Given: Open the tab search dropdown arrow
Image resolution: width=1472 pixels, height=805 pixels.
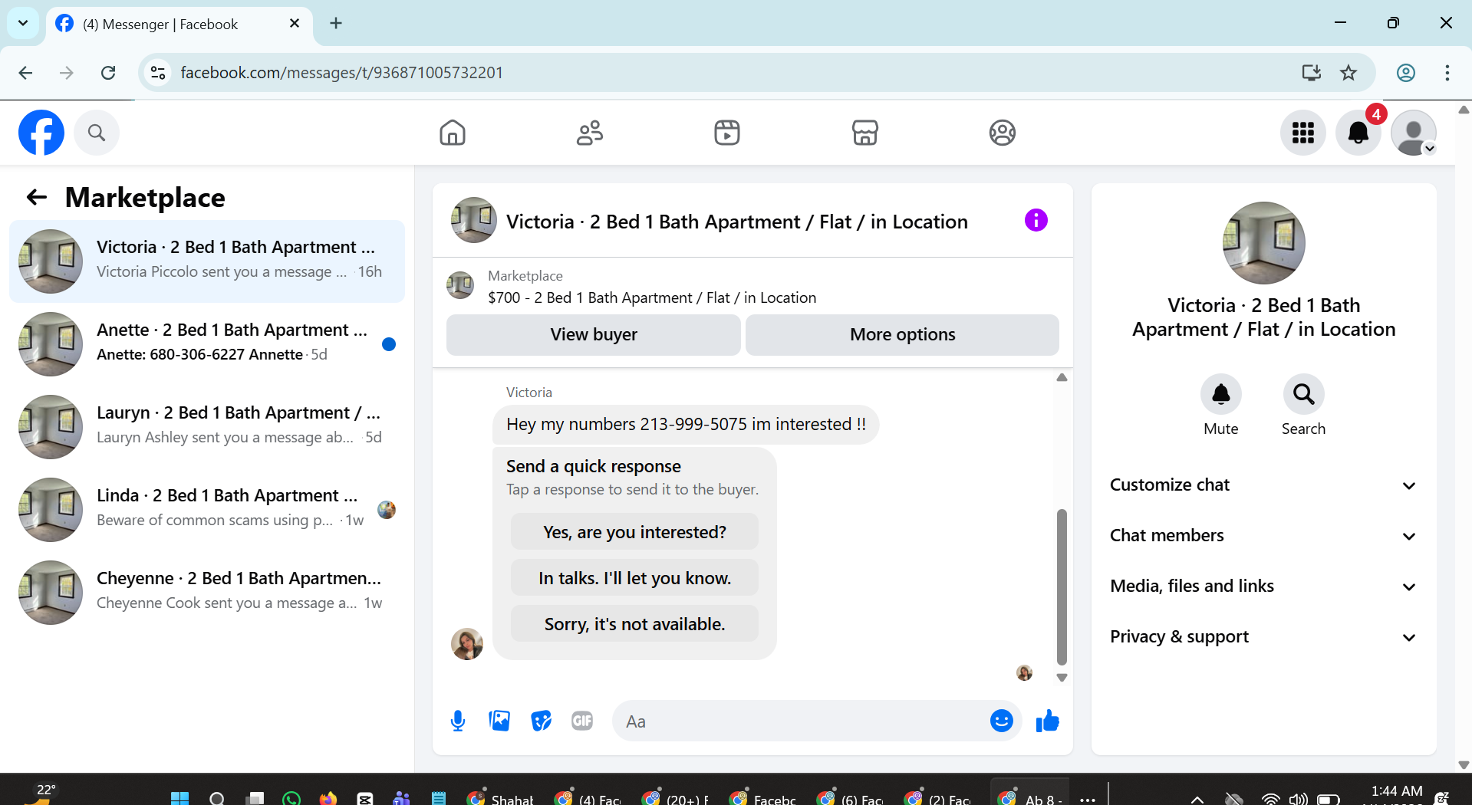Looking at the screenshot, I should [23, 23].
